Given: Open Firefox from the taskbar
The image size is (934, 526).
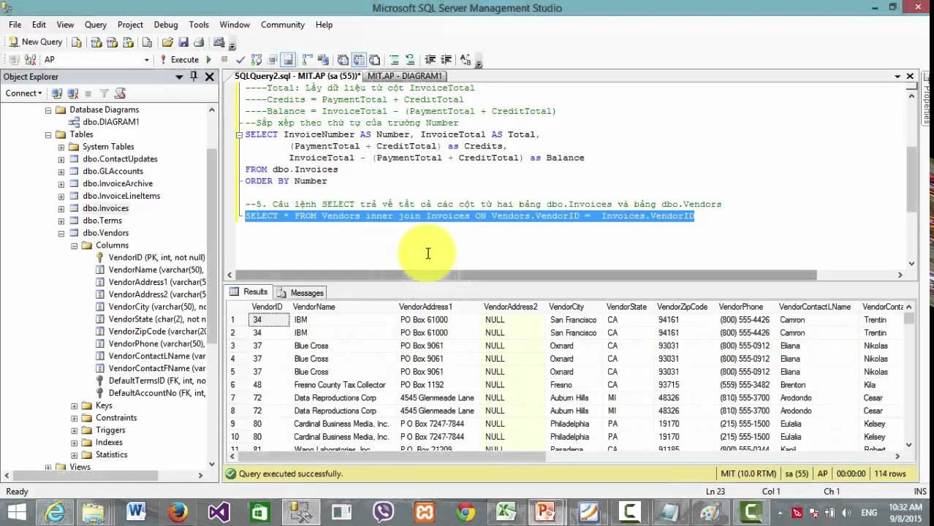Looking at the screenshot, I should click(x=178, y=511).
